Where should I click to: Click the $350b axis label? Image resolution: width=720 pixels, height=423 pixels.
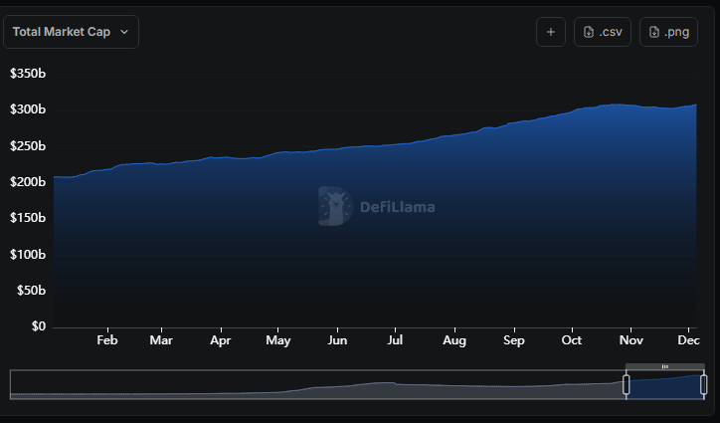click(x=28, y=74)
